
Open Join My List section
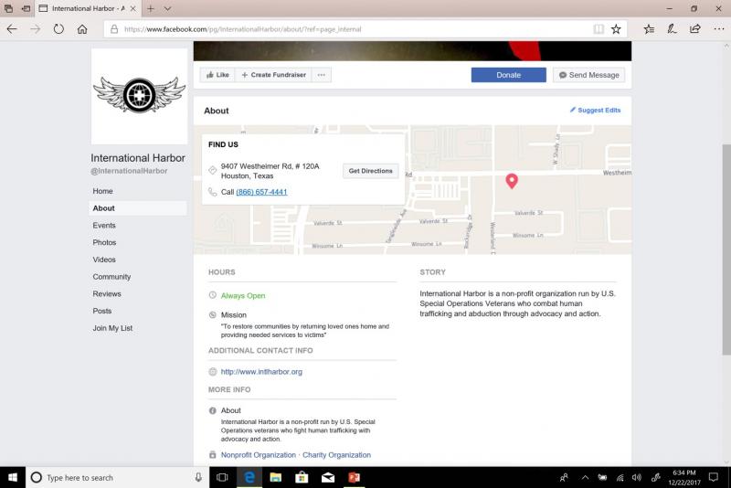click(x=112, y=328)
